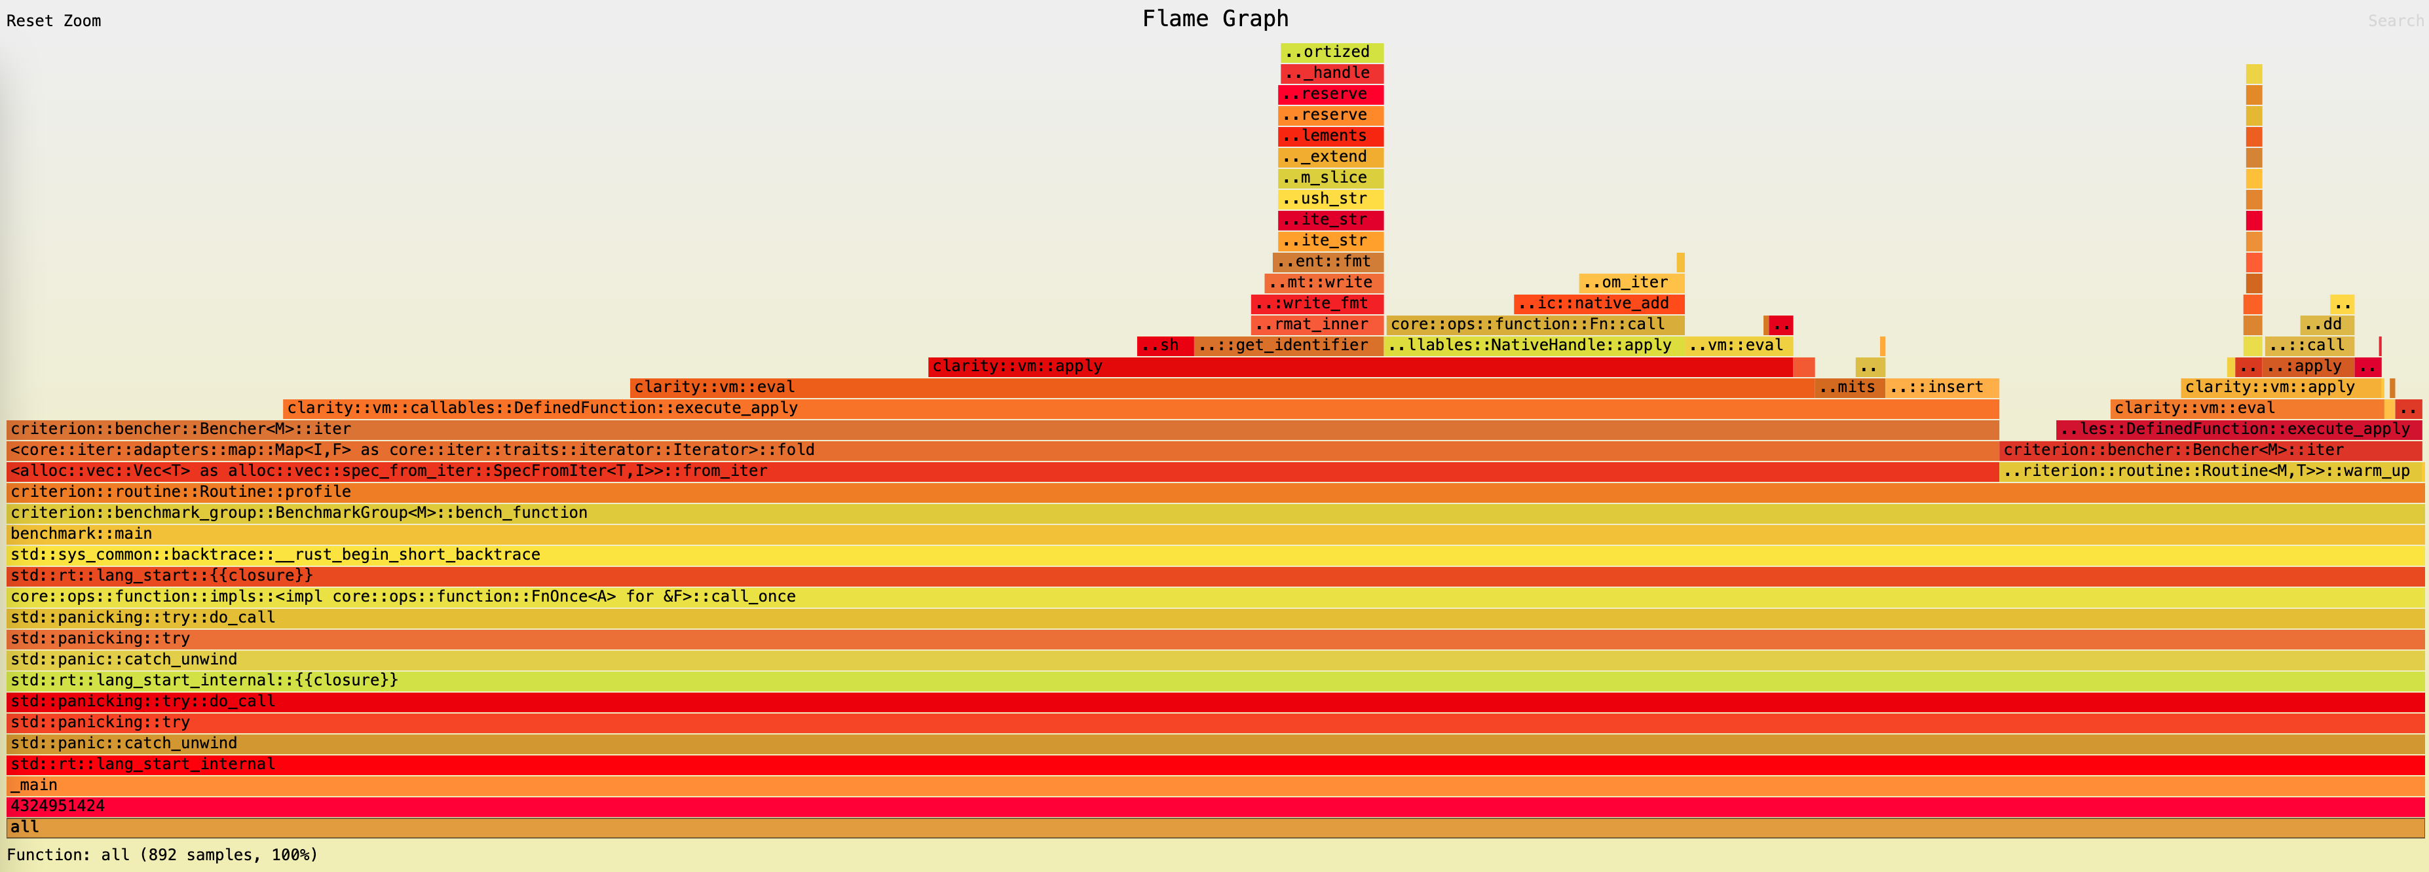Zoom into Routine<M,T>>::warm_up frame
The width and height of the screenshot is (2429, 872).
coord(2210,471)
